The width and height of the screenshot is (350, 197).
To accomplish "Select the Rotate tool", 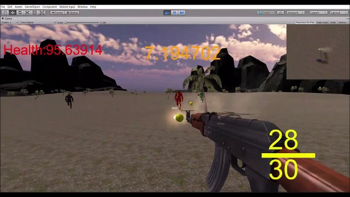I will (20, 13).
